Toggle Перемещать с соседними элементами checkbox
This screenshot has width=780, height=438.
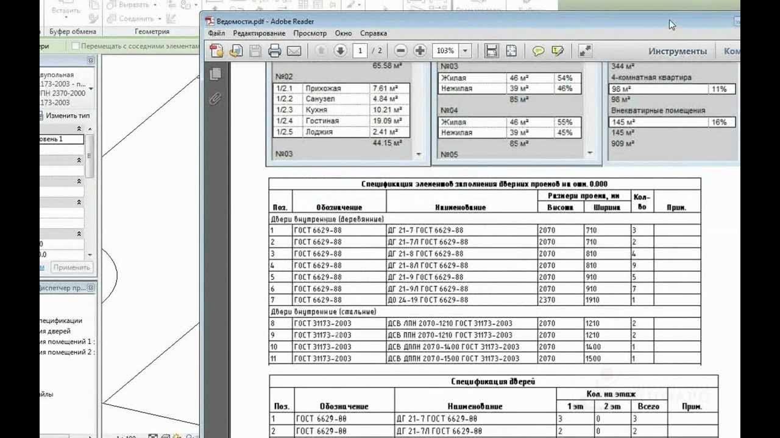[76, 46]
